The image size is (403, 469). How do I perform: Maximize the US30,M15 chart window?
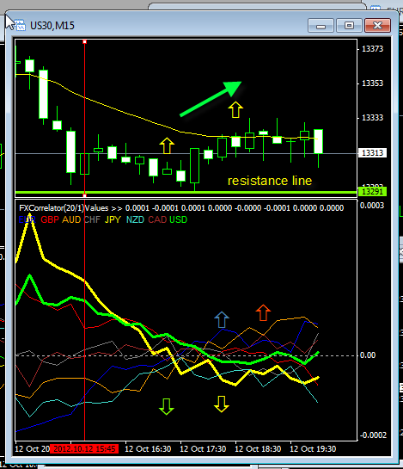coord(349,26)
